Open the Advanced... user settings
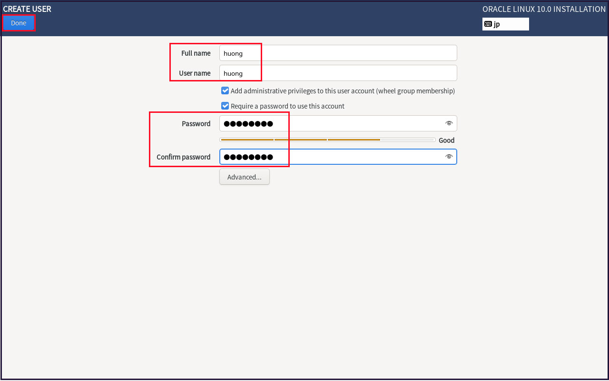This screenshot has height=381, width=609. [245, 177]
